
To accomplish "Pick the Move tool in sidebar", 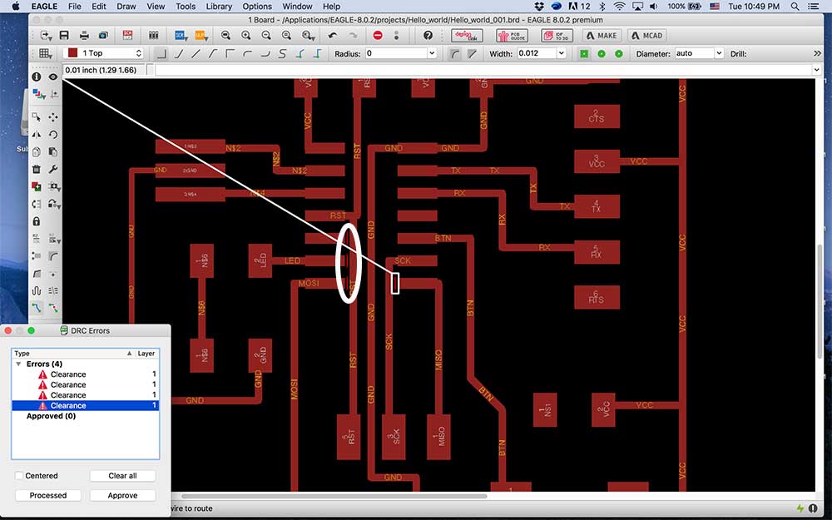I will click(x=53, y=117).
